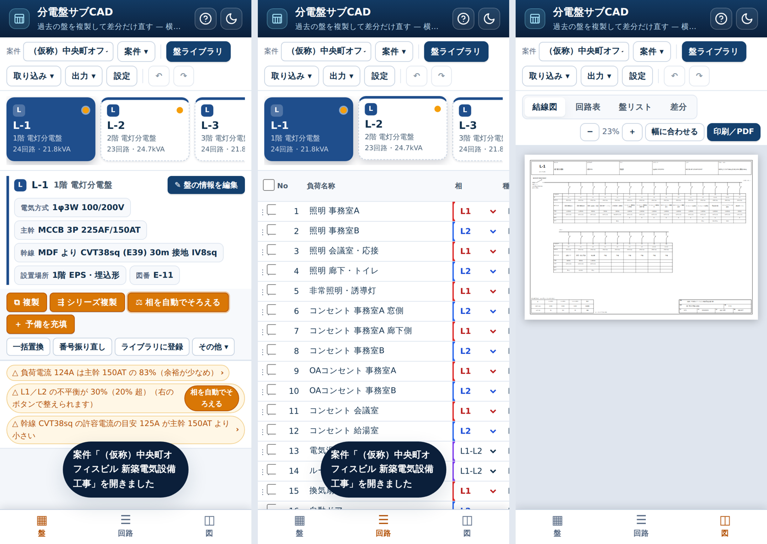Select the L-2 panel card in the middle panel
Screen dimensions: 767x544
402,128
